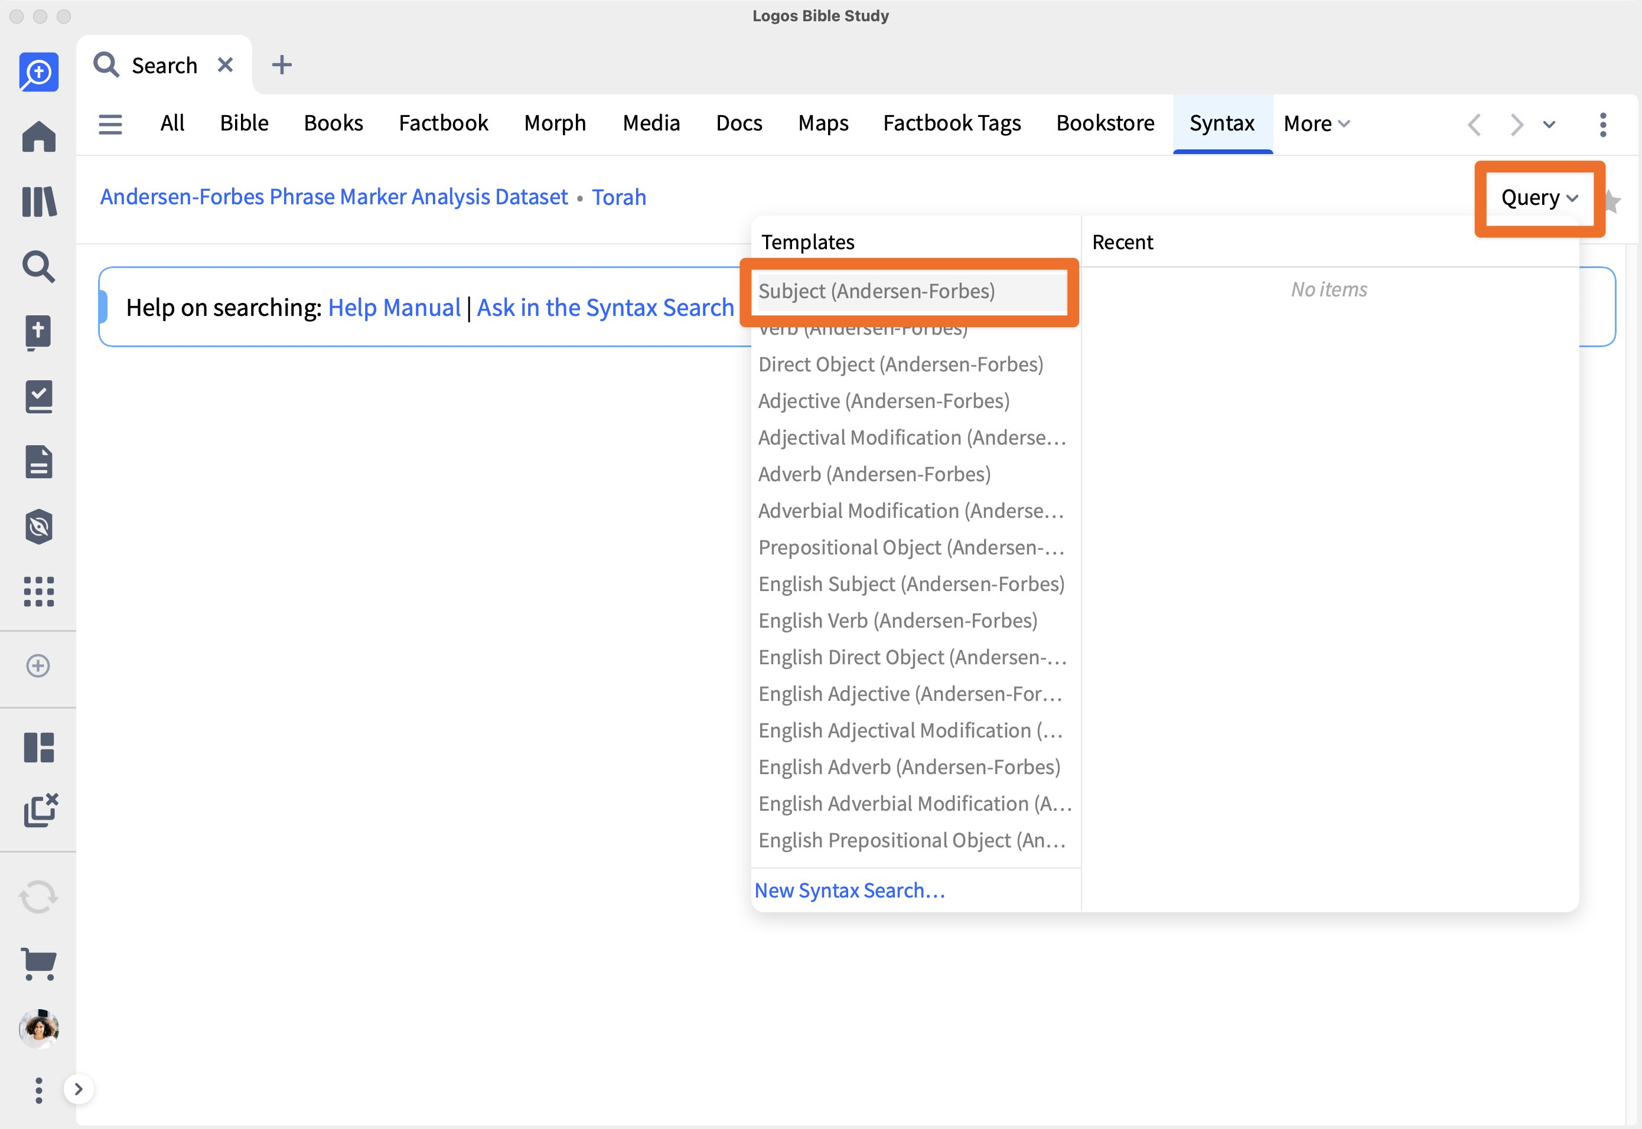1642x1129 pixels.
Task: Open the Help Manual link
Action: [394, 307]
